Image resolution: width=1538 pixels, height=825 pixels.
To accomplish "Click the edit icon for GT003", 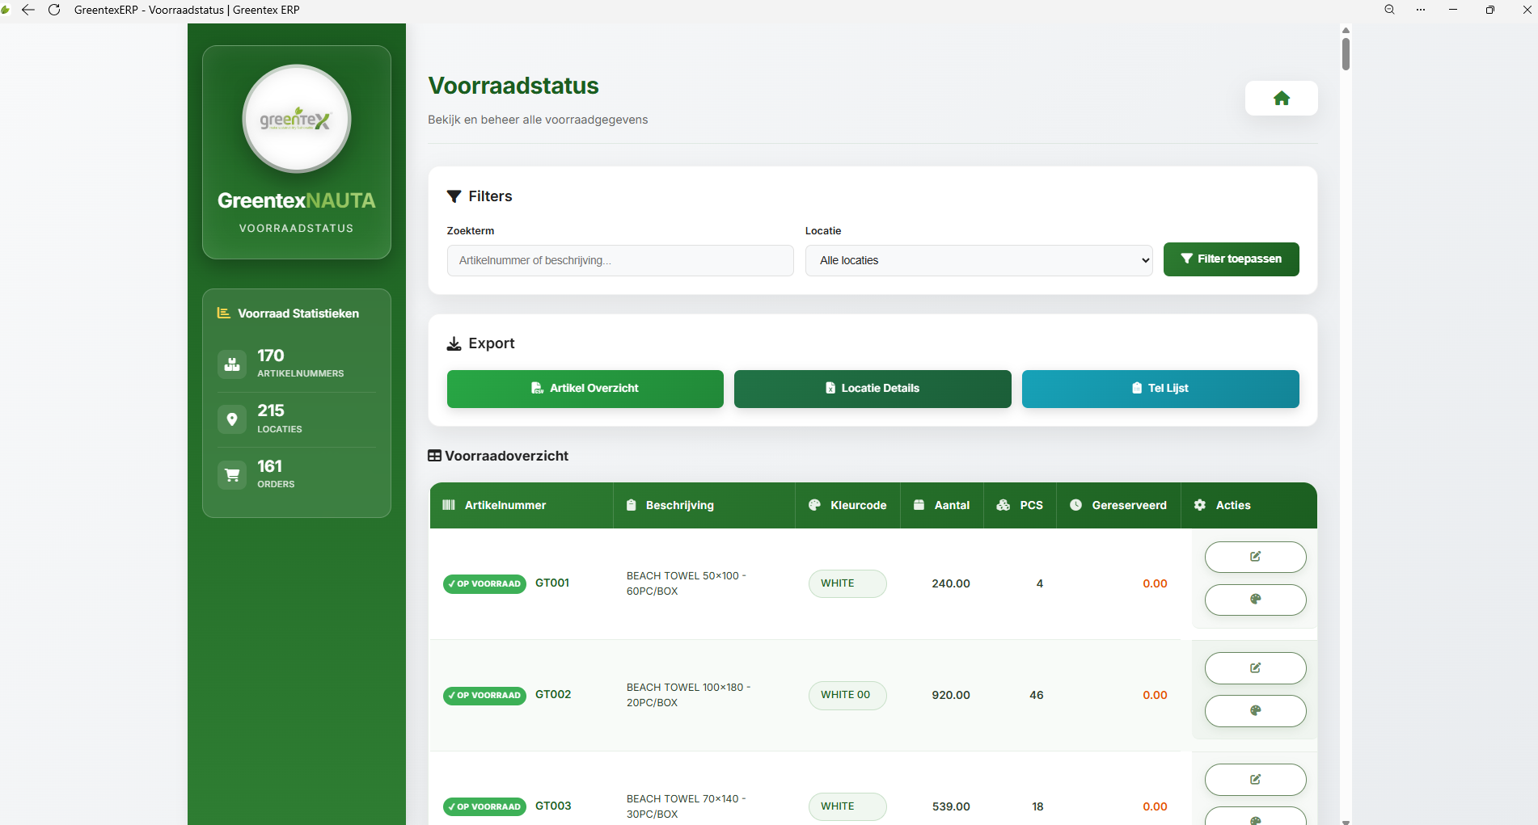I will point(1255,780).
